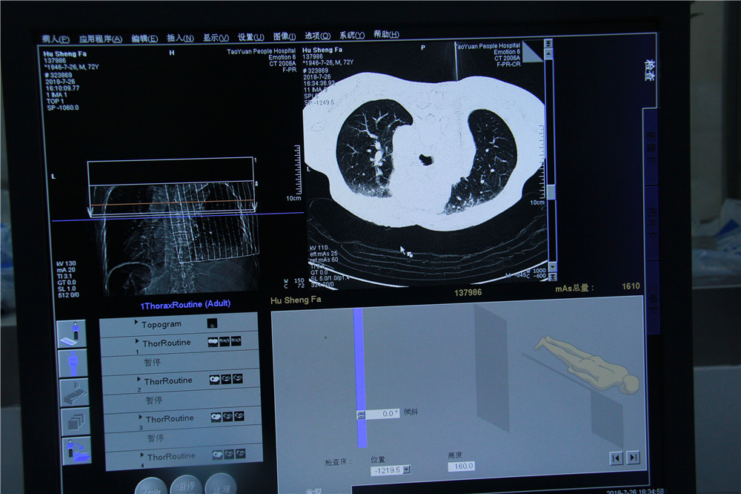Click the scroll-to-top button of image scrollbar
Screen dimensions: 741x494
(x=548, y=43)
